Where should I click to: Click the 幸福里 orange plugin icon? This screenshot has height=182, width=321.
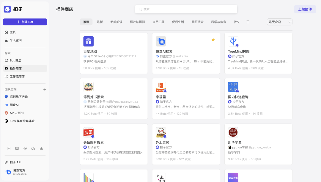click(x=161, y=87)
